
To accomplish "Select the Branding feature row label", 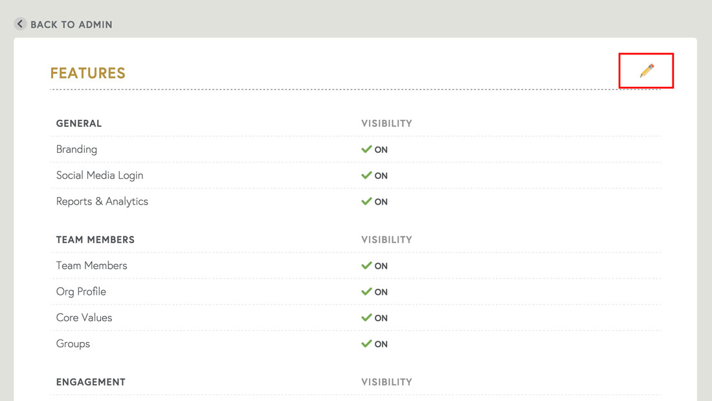I will tap(76, 149).
